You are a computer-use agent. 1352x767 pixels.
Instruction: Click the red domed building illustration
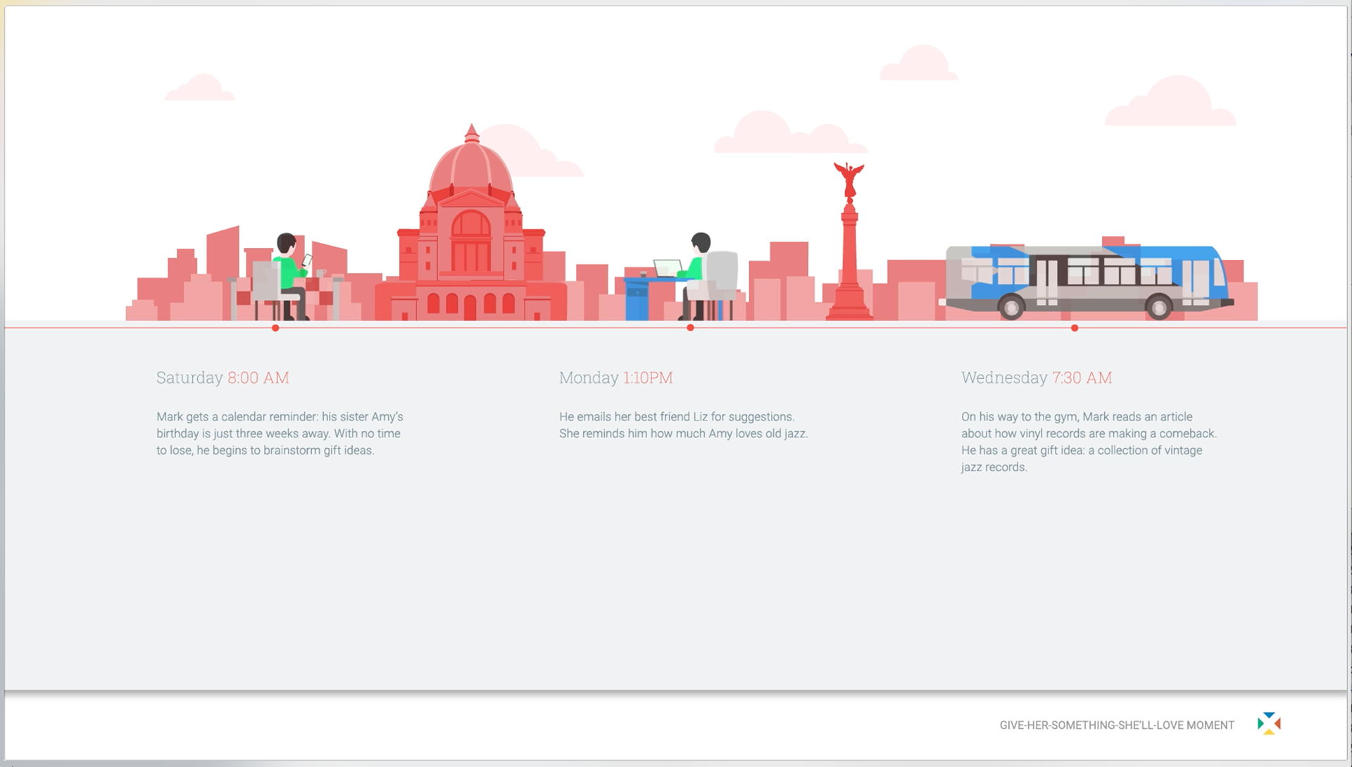point(470,224)
